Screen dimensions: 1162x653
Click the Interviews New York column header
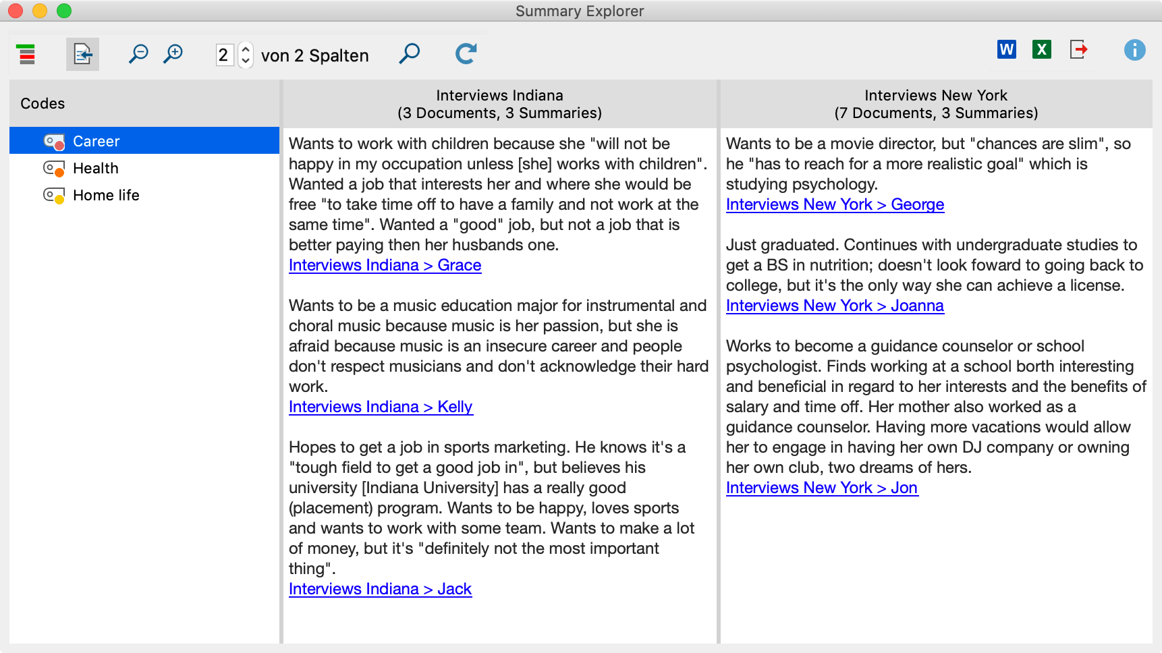(x=936, y=104)
